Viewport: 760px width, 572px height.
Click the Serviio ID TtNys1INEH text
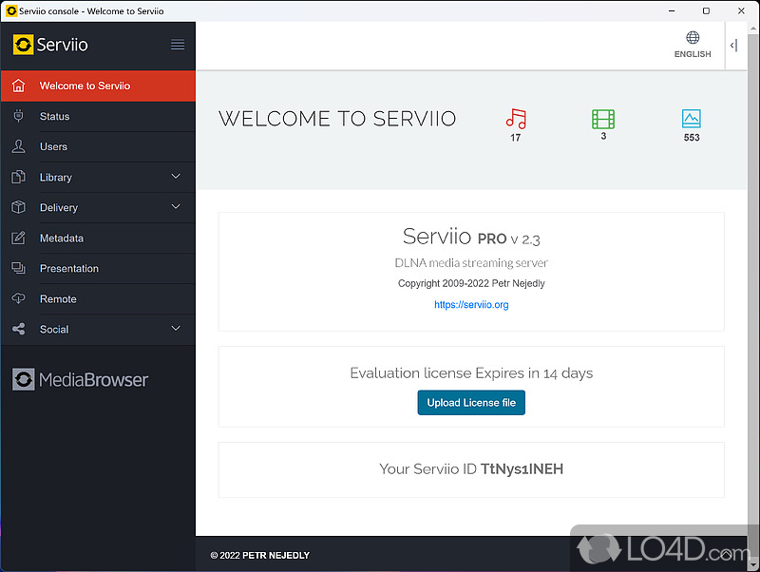tap(471, 468)
